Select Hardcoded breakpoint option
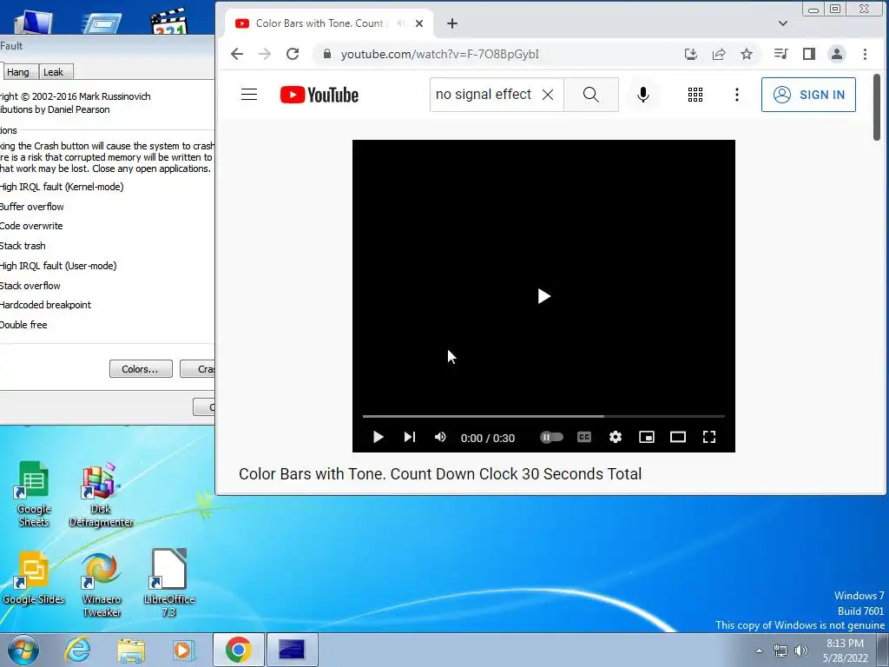The width and height of the screenshot is (889, 667). tap(45, 305)
